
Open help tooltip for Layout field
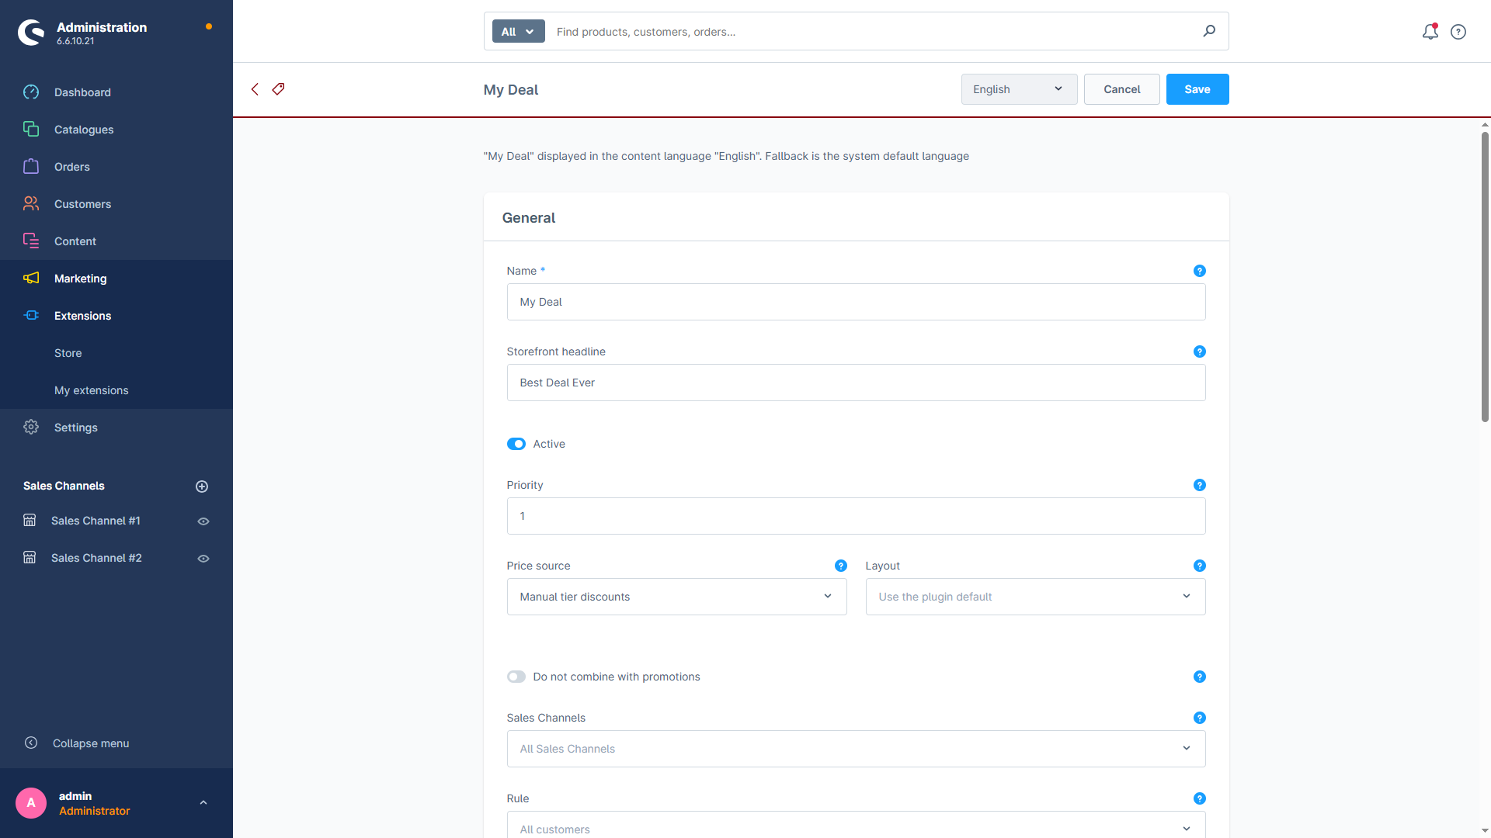coord(1199,566)
